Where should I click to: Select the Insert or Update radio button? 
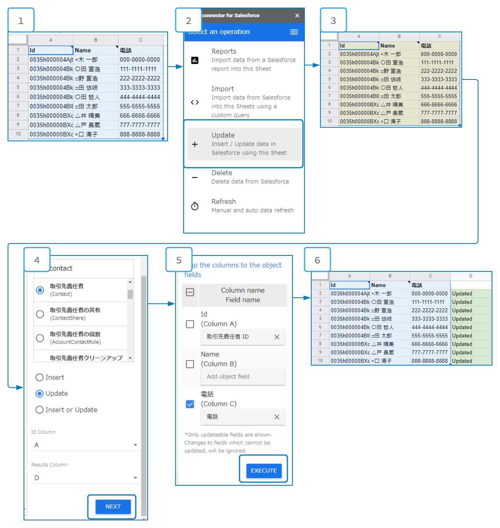(40, 410)
